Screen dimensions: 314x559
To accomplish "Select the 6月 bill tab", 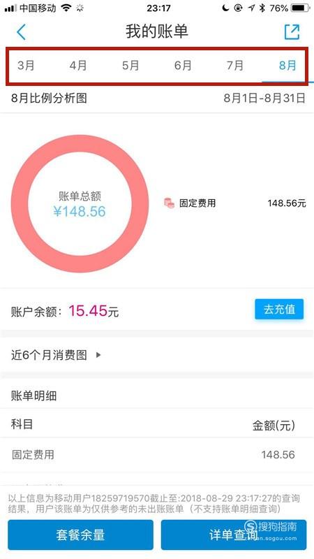I will pyautogui.click(x=183, y=66).
